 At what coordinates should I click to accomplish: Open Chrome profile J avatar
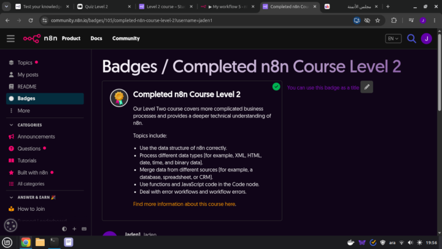[423, 20]
